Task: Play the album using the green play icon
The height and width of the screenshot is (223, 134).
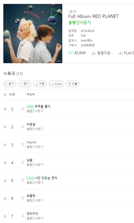Action: tap(54, 13)
